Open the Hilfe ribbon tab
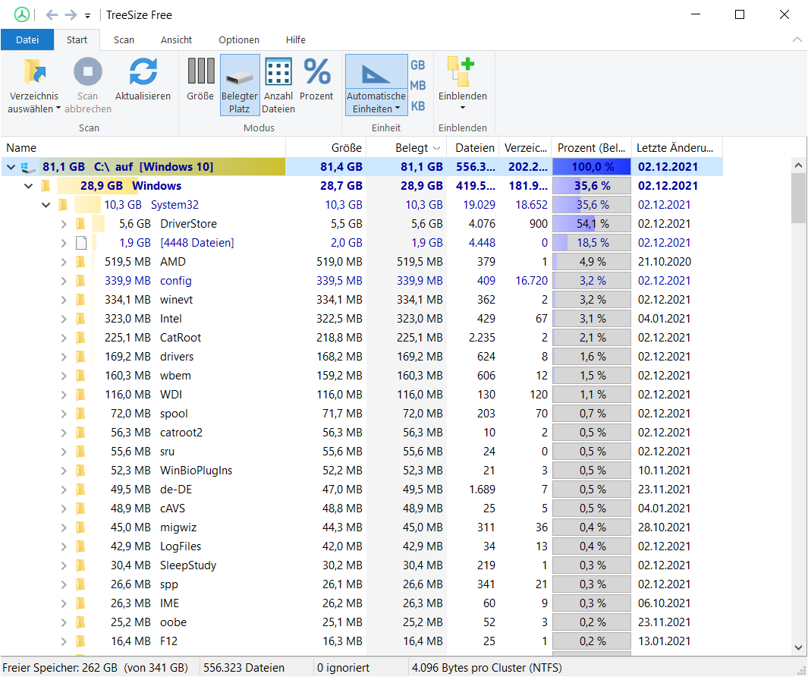808x677 pixels. point(296,39)
